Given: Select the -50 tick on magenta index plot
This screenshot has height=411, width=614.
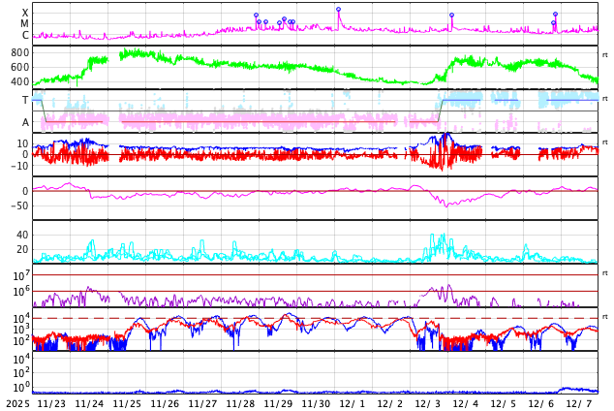Looking at the screenshot, I should (19, 205).
